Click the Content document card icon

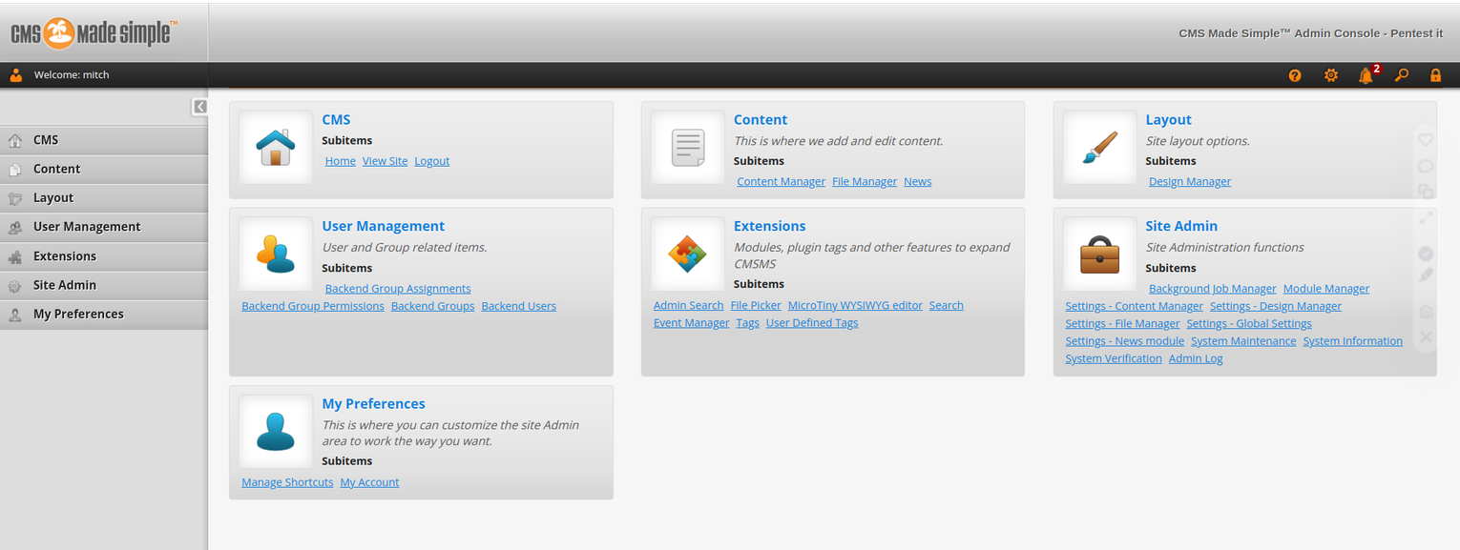pyautogui.click(x=687, y=148)
